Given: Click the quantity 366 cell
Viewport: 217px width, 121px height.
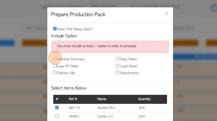Looking at the screenshot, I should pos(142,108).
